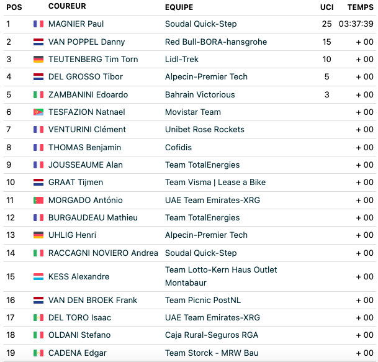The image size is (378, 362).
Task: Open Team Lotto-Kern Haus Outlet Montabaur link
Action: click(221, 276)
